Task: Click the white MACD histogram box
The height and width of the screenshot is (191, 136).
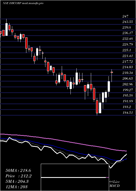Action: (75, 177)
